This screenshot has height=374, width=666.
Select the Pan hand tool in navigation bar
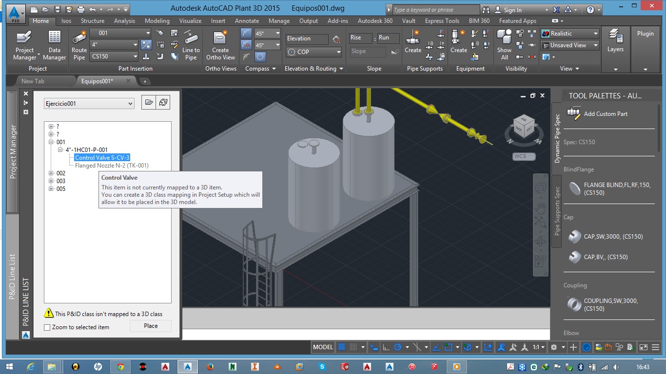click(x=540, y=208)
